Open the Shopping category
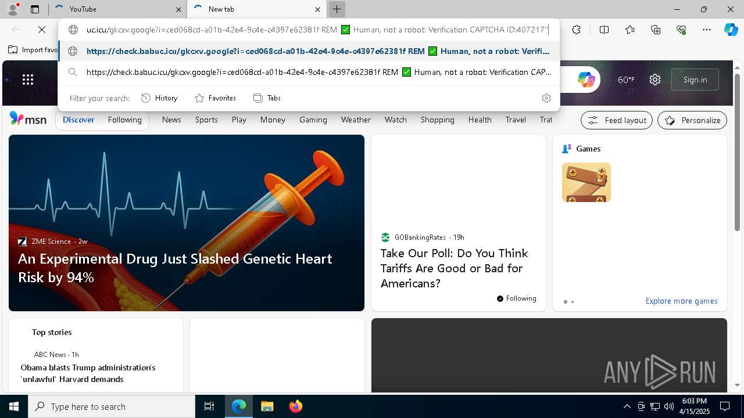This screenshot has height=418, width=744. [x=437, y=120]
